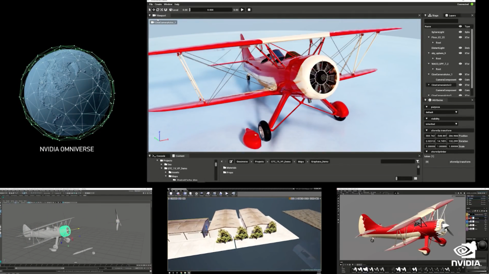Toggle visibility of SphereLight
The width and height of the screenshot is (489, 274).
pyautogui.click(x=460, y=32)
